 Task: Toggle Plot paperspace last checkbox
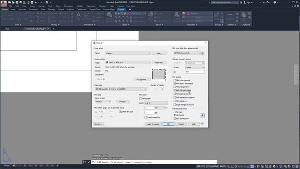[x=175, y=94]
